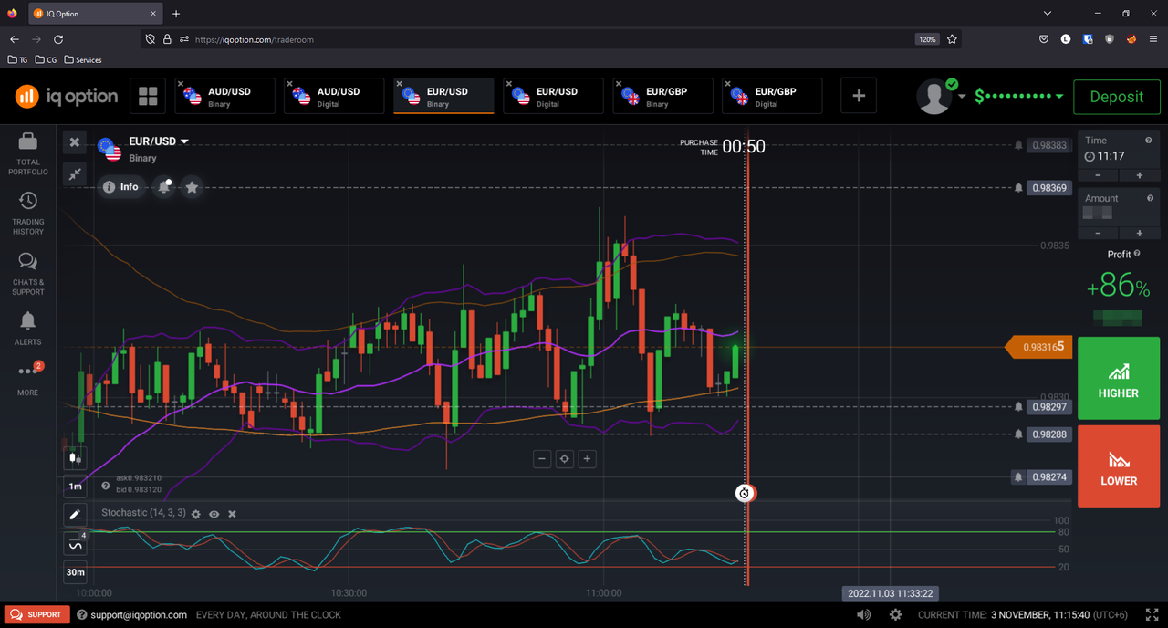Click the Time help question mark

[x=1149, y=140]
